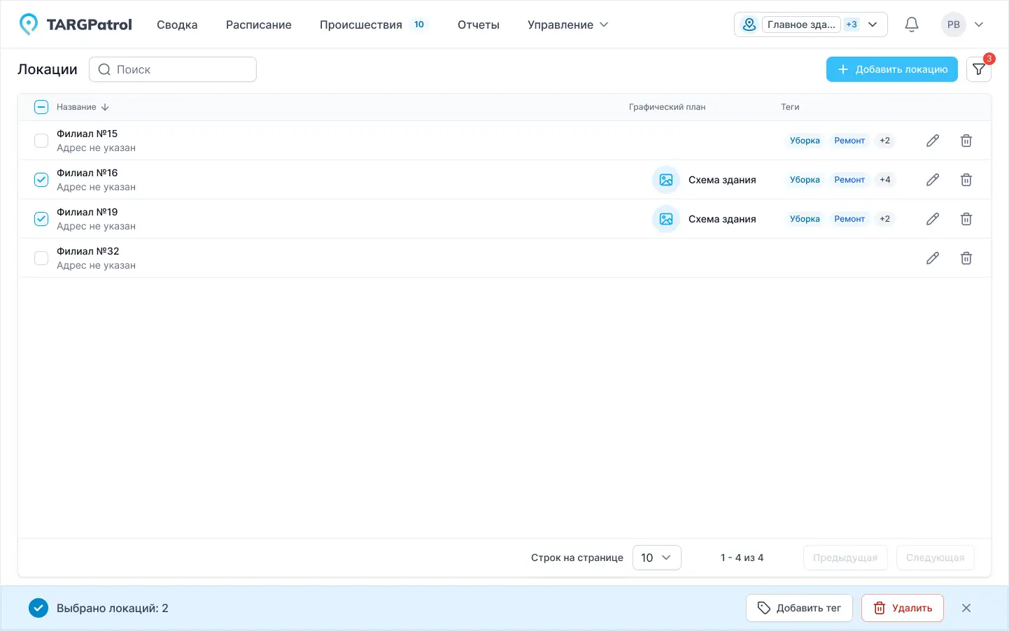This screenshot has height=631, width=1009.
Task: Click Добавить тег button
Action: tap(799, 608)
